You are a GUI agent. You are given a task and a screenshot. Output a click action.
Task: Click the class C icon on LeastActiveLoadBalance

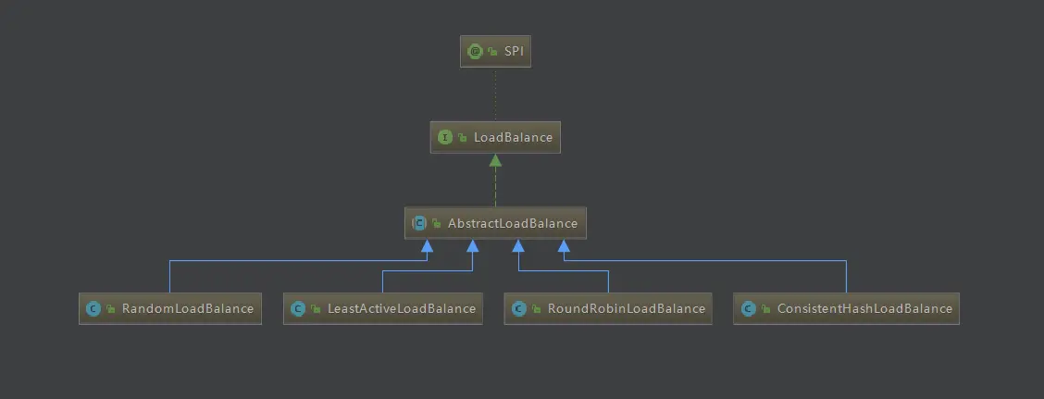pyautogui.click(x=298, y=309)
